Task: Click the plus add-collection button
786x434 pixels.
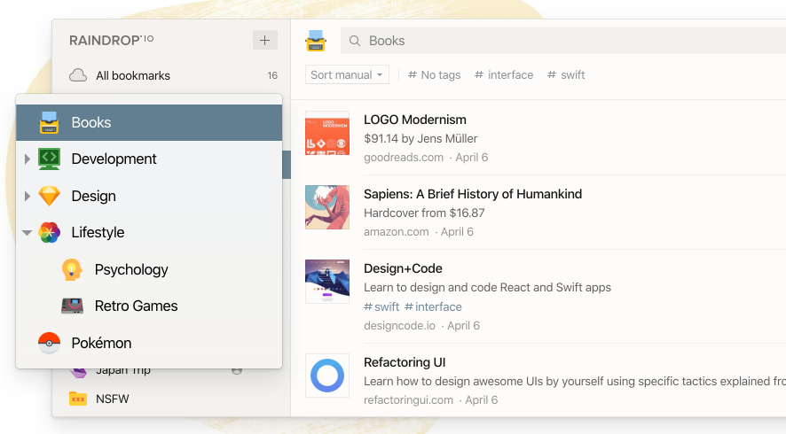Action: pyautogui.click(x=264, y=40)
